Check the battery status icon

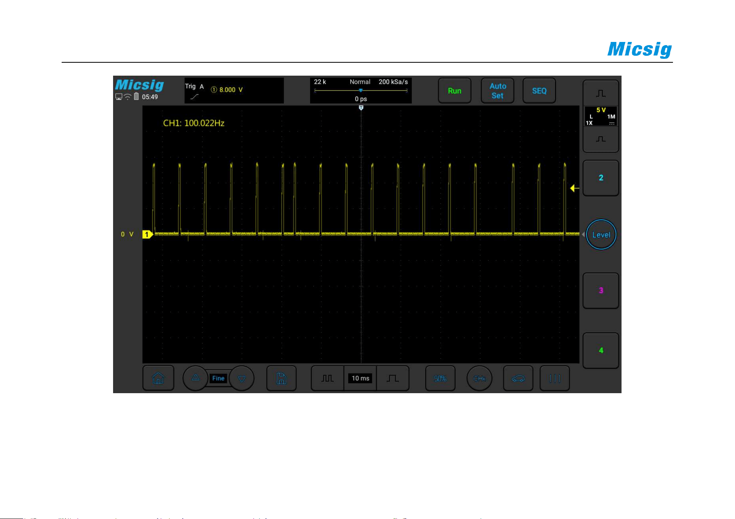point(136,96)
